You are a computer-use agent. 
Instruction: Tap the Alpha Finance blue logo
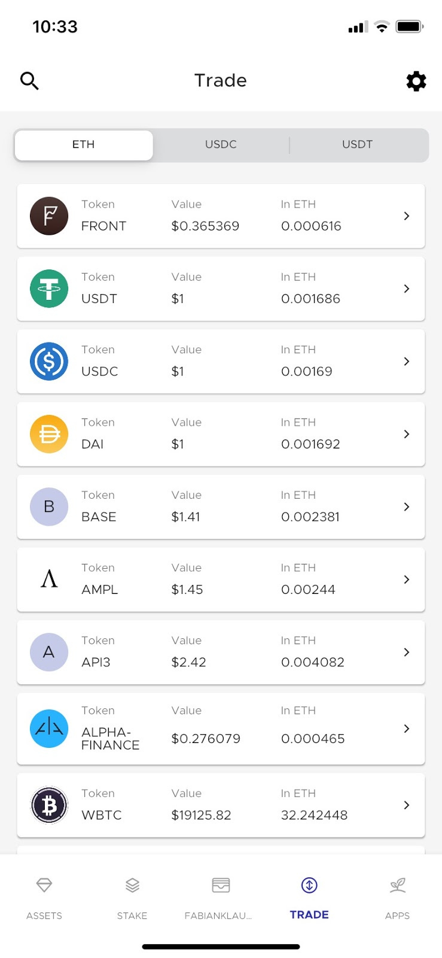coord(49,729)
